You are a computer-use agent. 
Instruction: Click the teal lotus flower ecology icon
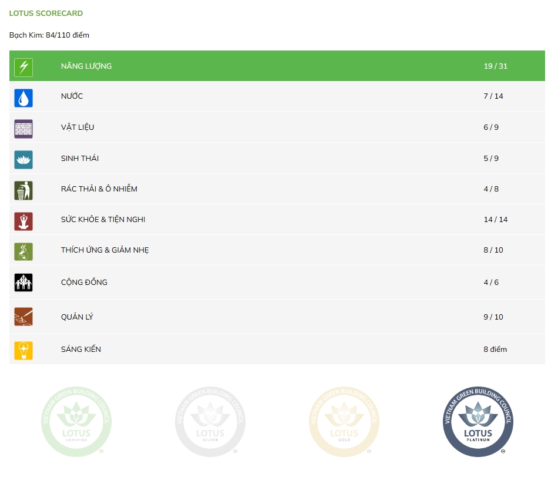[x=23, y=159]
